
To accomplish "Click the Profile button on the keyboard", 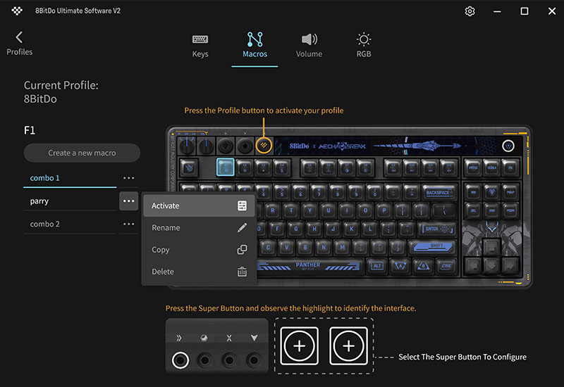I will click(x=264, y=146).
